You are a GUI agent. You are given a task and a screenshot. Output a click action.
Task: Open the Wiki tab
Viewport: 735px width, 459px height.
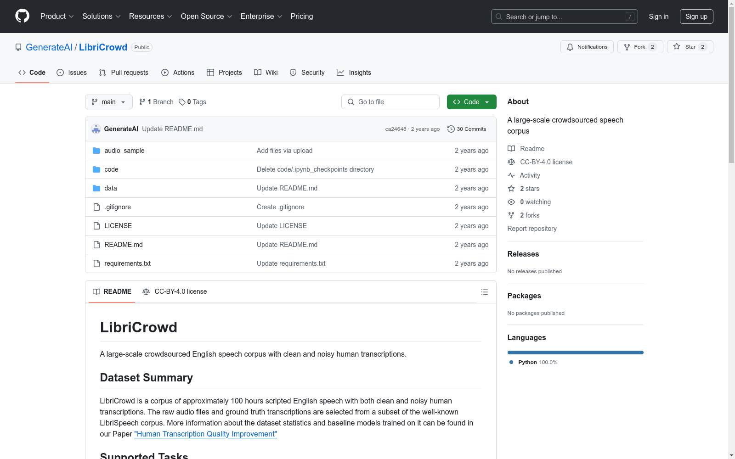tap(266, 73)
